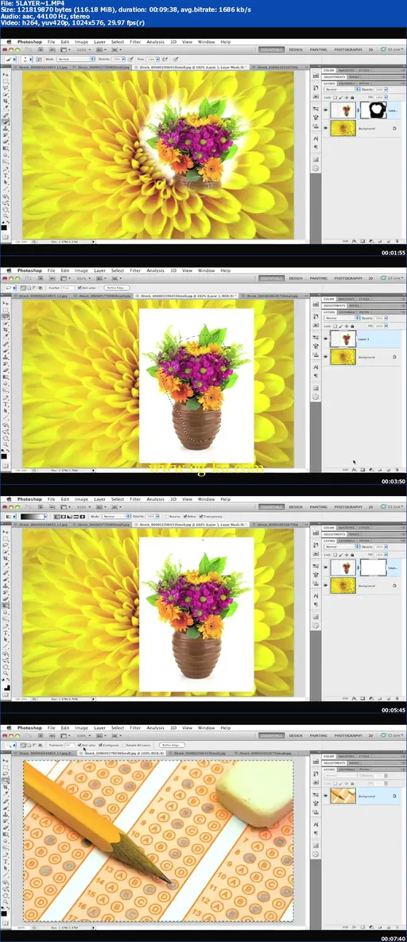Click Background layer's lock icon in 00:01:55 frame
407x942 pixels.
(394, 129)
